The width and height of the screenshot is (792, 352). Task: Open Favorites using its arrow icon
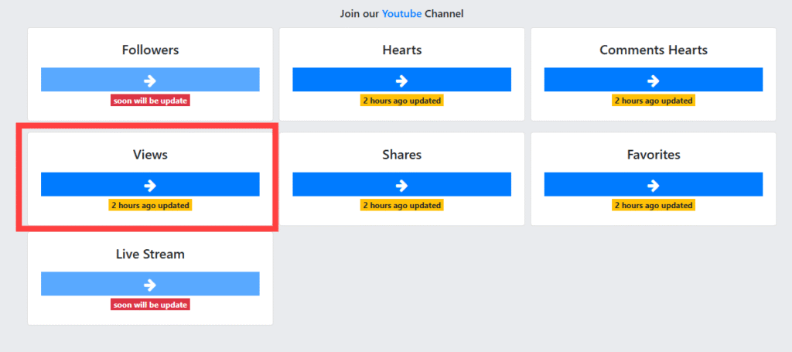pyautogui.click(x=653, y=185)
